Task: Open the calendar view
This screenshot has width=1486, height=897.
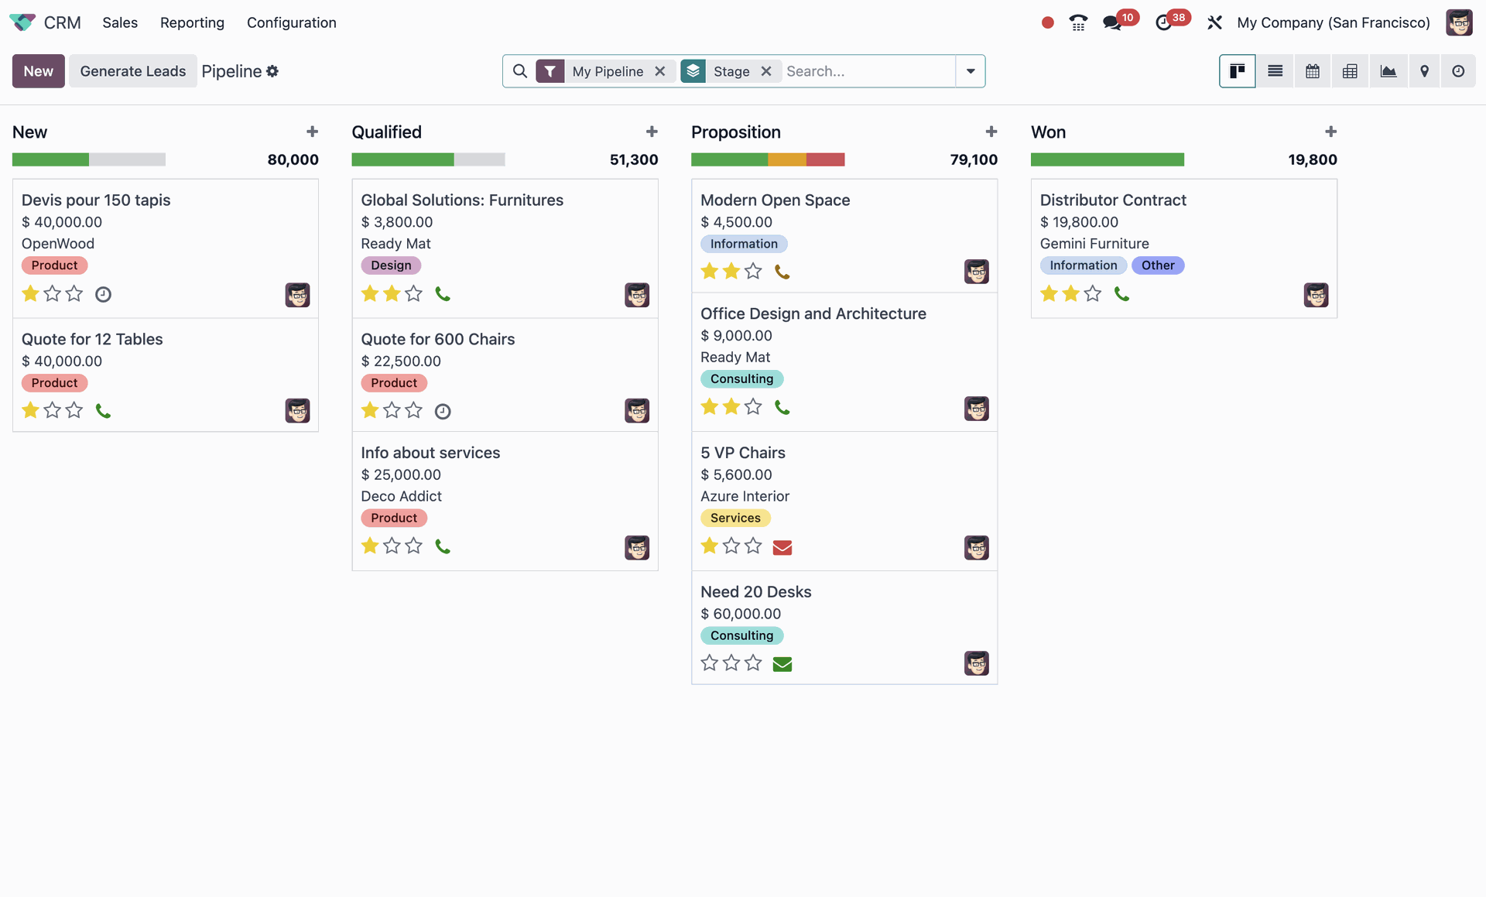Action: tap(1312, 70)
